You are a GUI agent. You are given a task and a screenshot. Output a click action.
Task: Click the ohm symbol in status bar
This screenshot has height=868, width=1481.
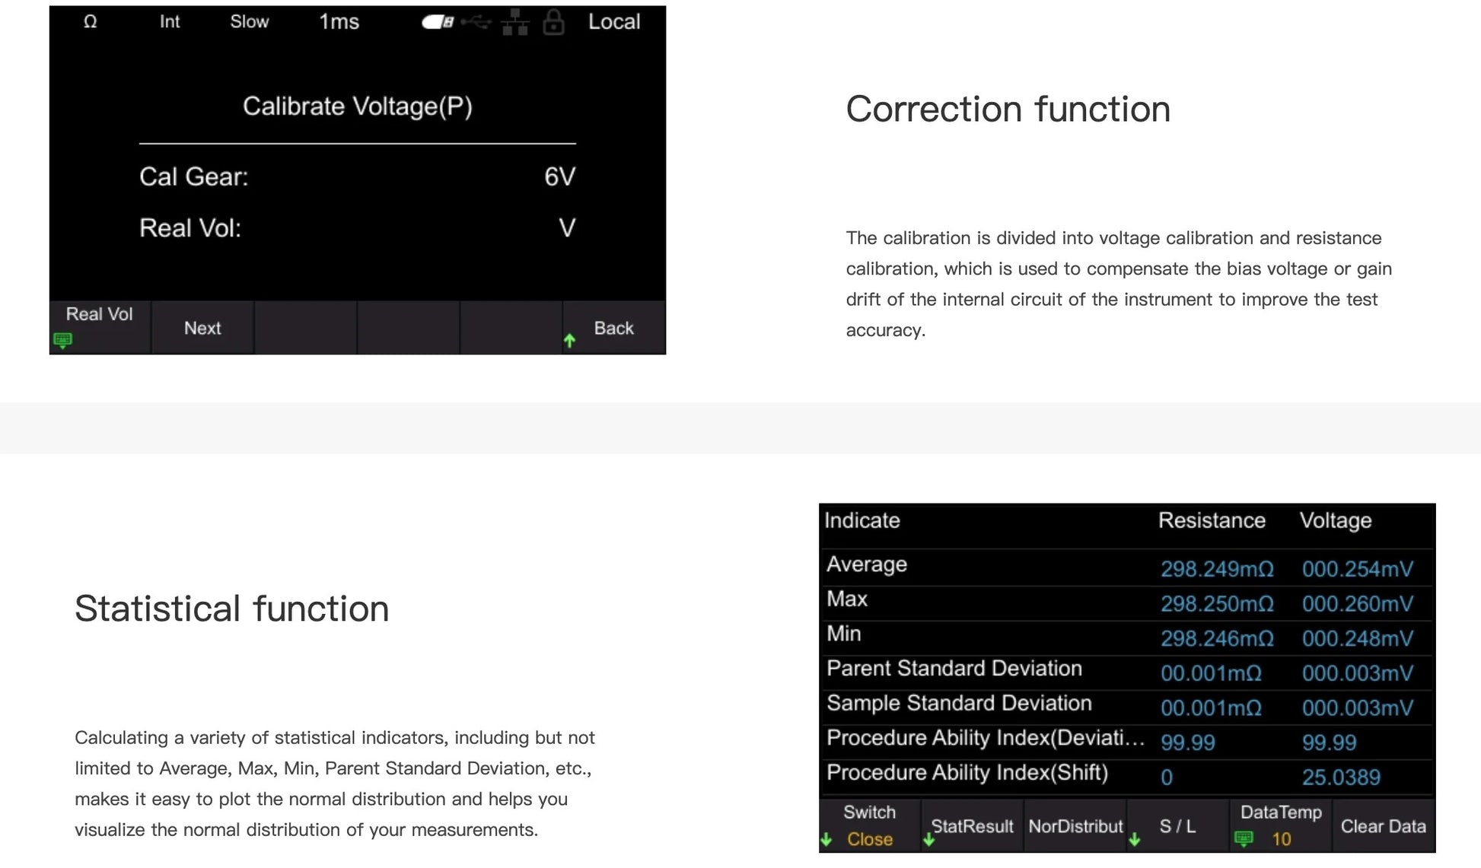coord(91,22)
